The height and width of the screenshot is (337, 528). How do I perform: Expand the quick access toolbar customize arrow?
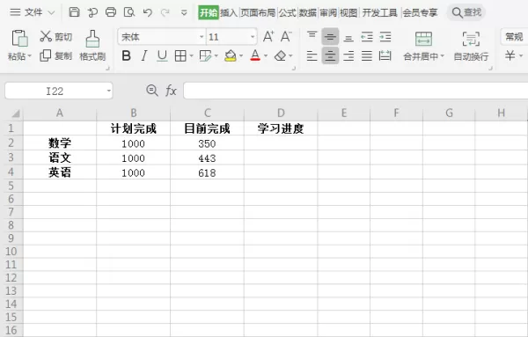tap(184, 13)
